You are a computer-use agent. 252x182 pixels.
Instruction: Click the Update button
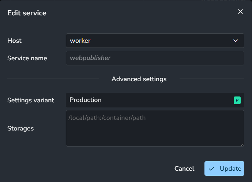click(x=224, y=168)
